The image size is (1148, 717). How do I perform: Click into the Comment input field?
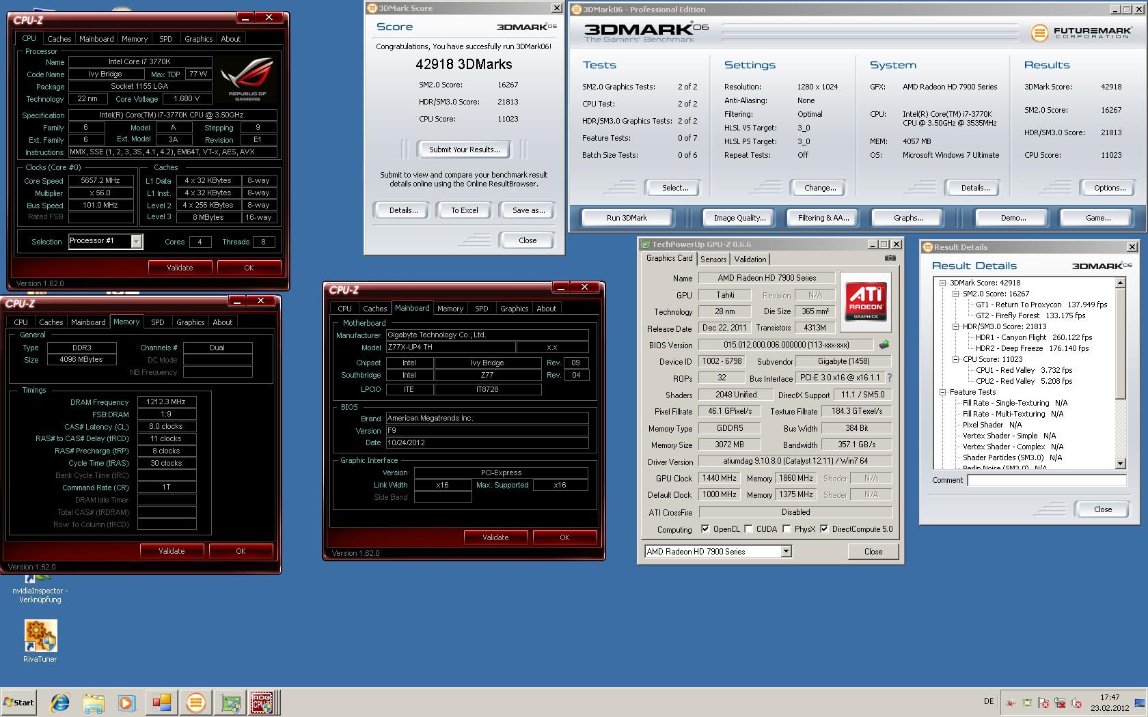(x=1046, y=480)
